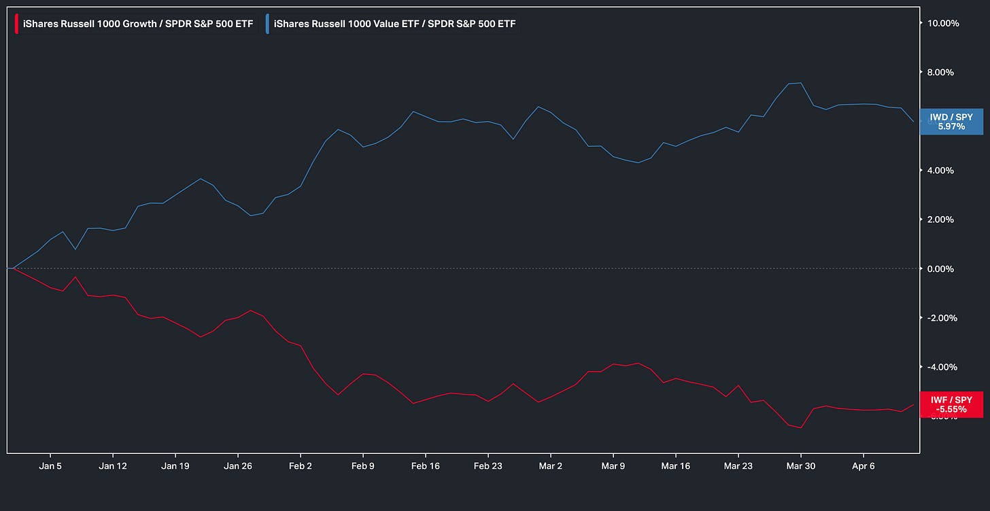Click the Jan 5 date label
The image size is (990, 511).
coord(50,466)
